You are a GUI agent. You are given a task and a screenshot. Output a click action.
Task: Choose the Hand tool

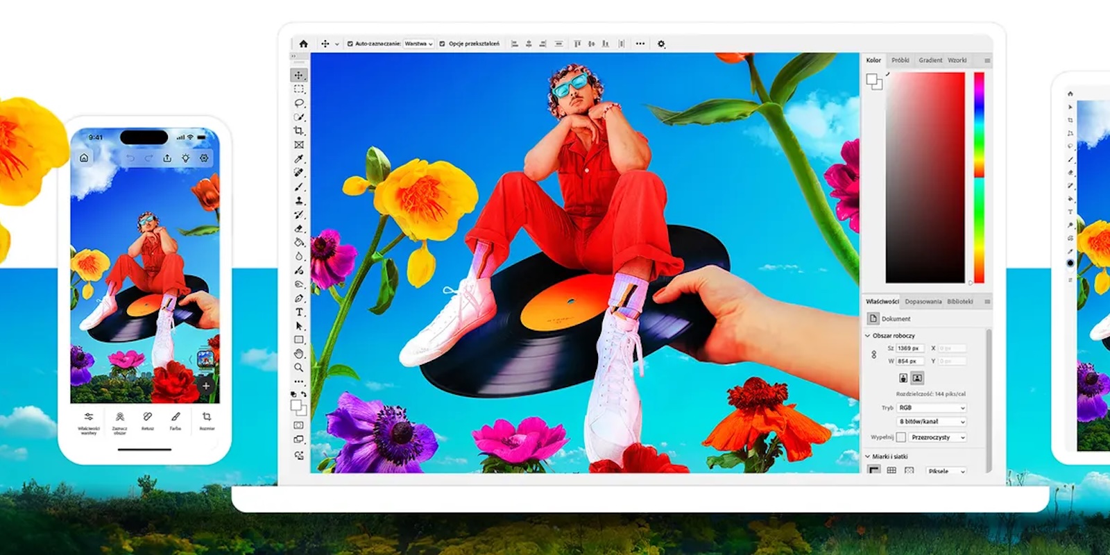point(299,354)
